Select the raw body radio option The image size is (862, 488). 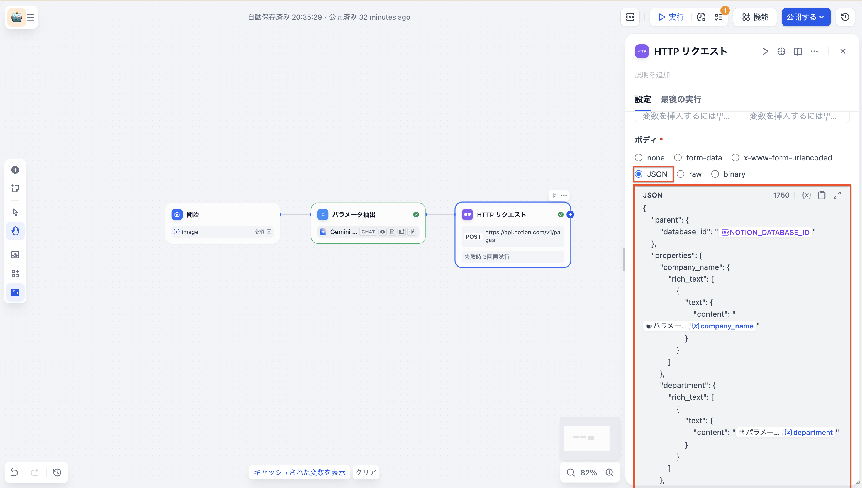[x=681, y=174]
